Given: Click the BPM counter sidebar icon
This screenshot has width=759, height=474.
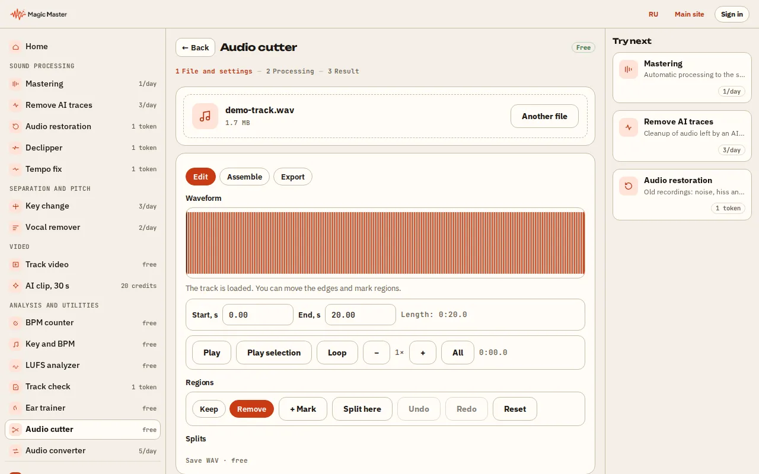Looking at the screenshot, I should click(15, 323).
